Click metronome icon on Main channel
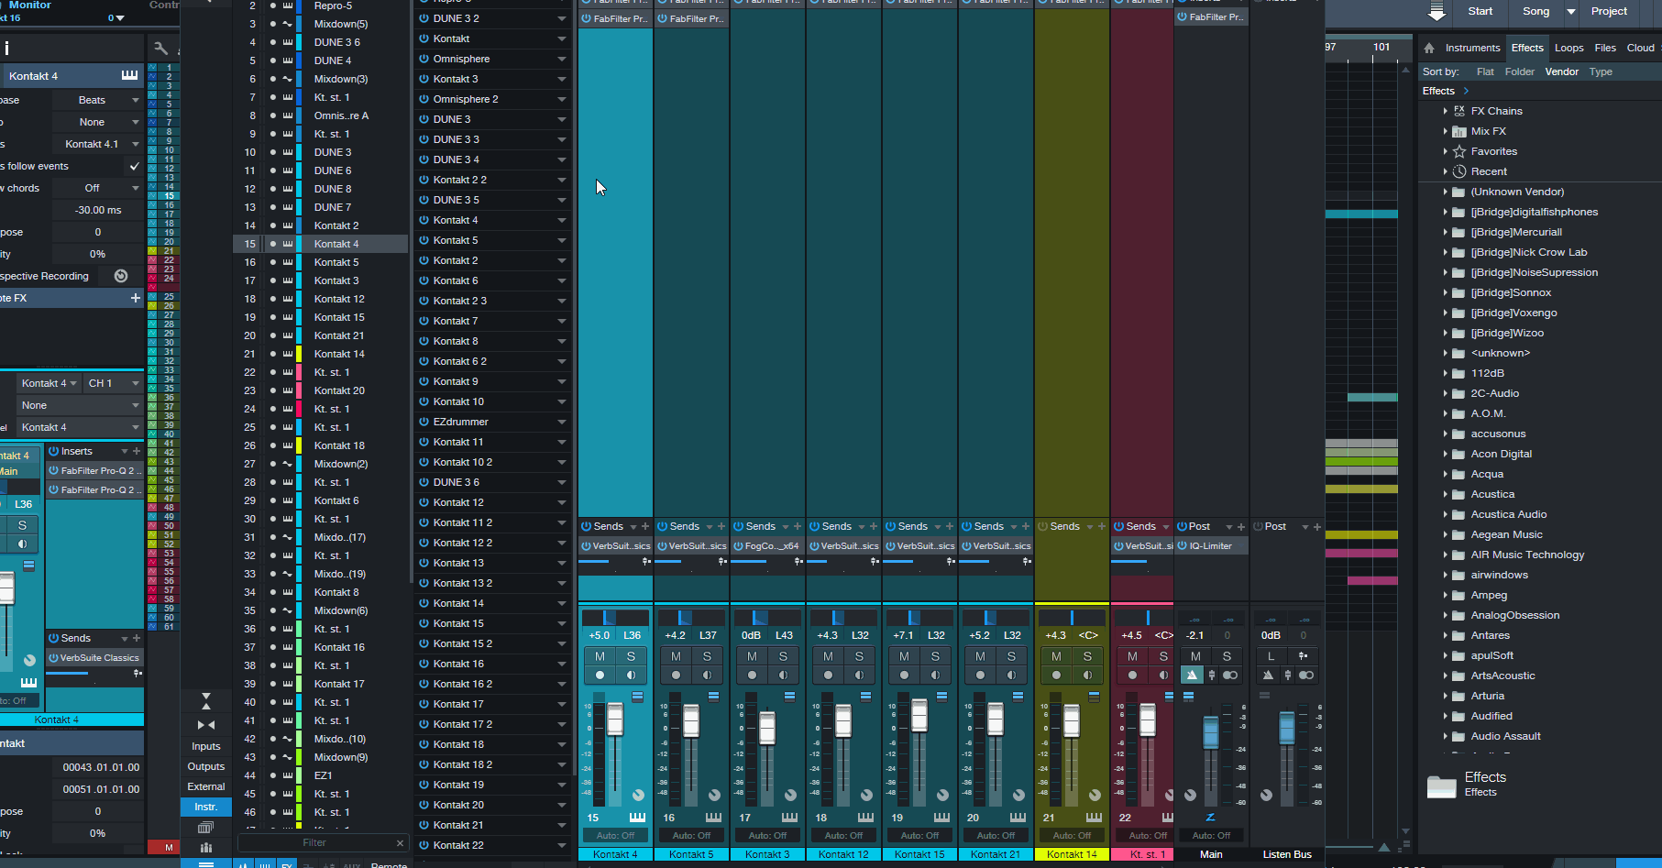This screenshot has width=1662, height=868. point(1192,676)
